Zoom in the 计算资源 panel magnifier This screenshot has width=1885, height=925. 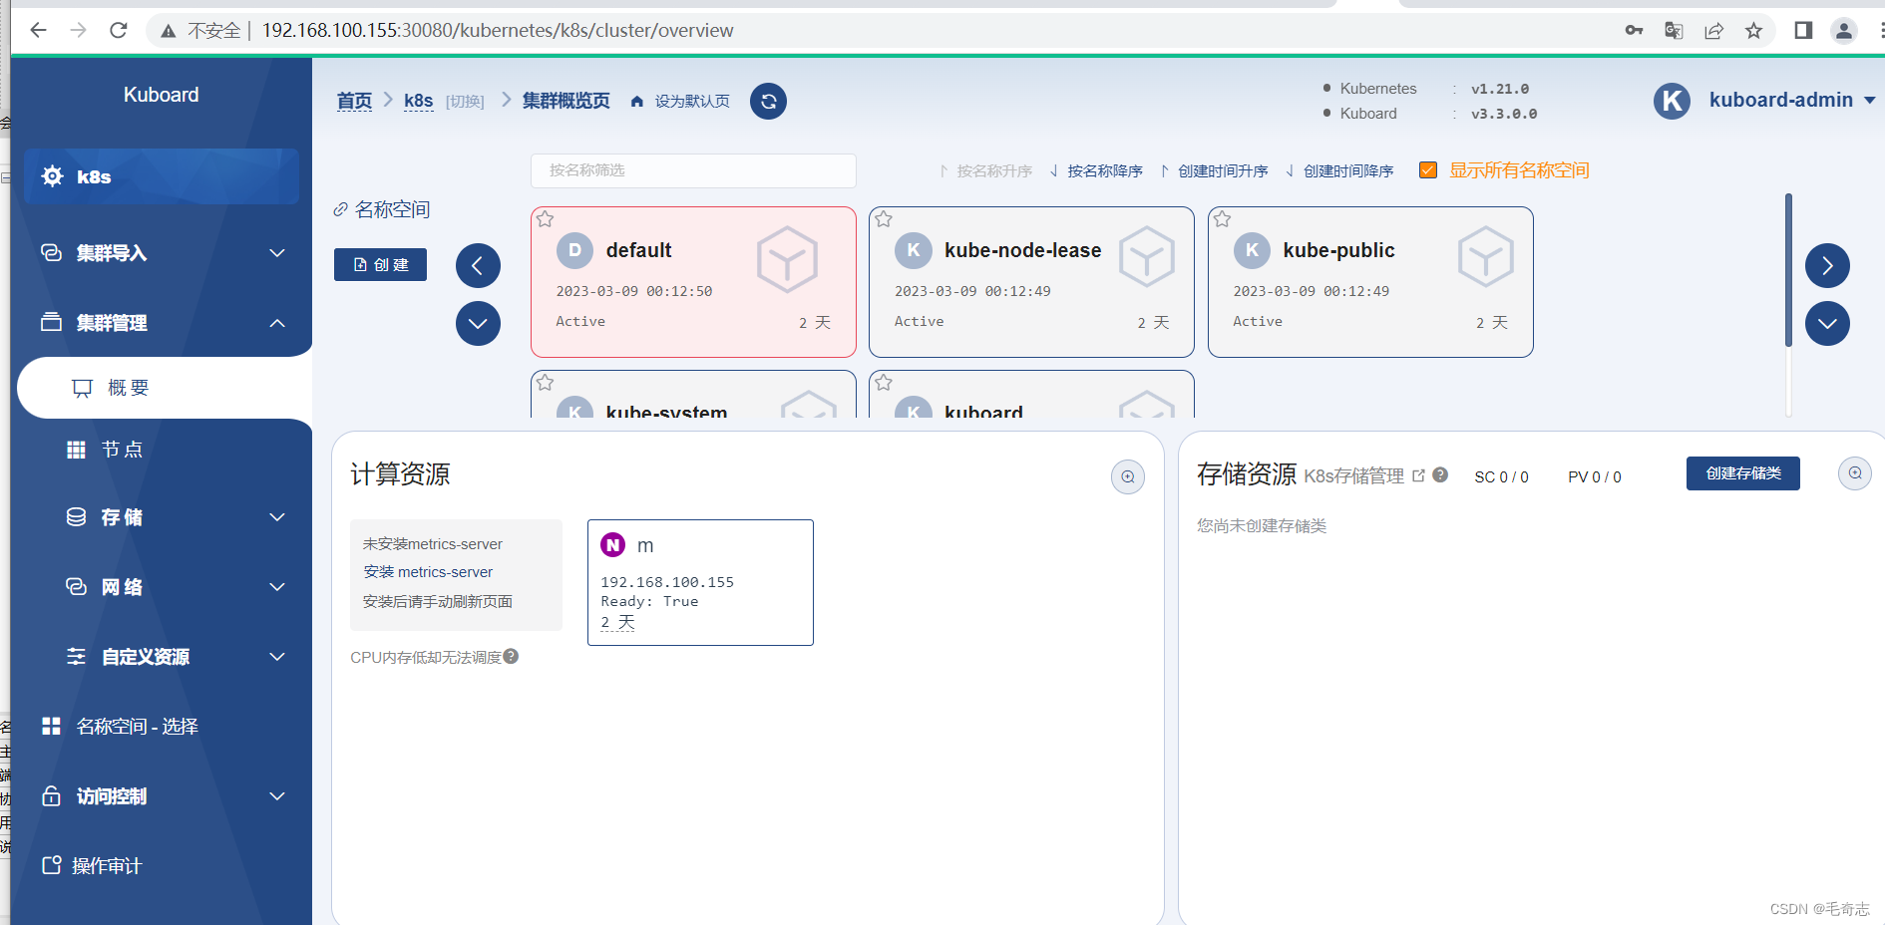pos(1128,476)
